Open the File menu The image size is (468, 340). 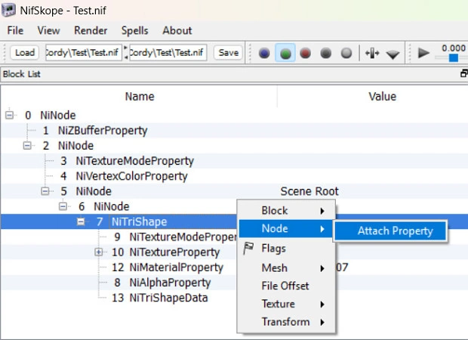click(15, 30)
